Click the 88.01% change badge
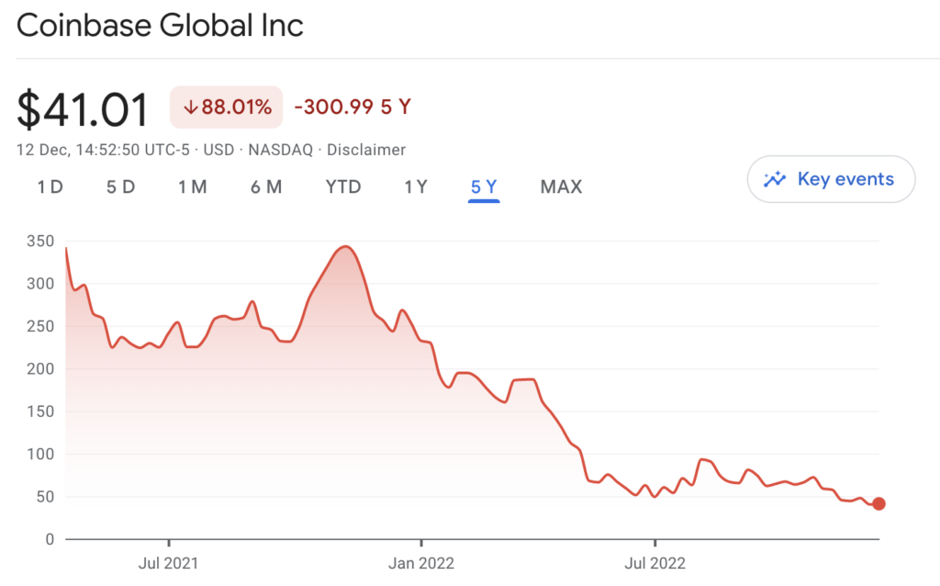940x586 pixels. point(227,107)
